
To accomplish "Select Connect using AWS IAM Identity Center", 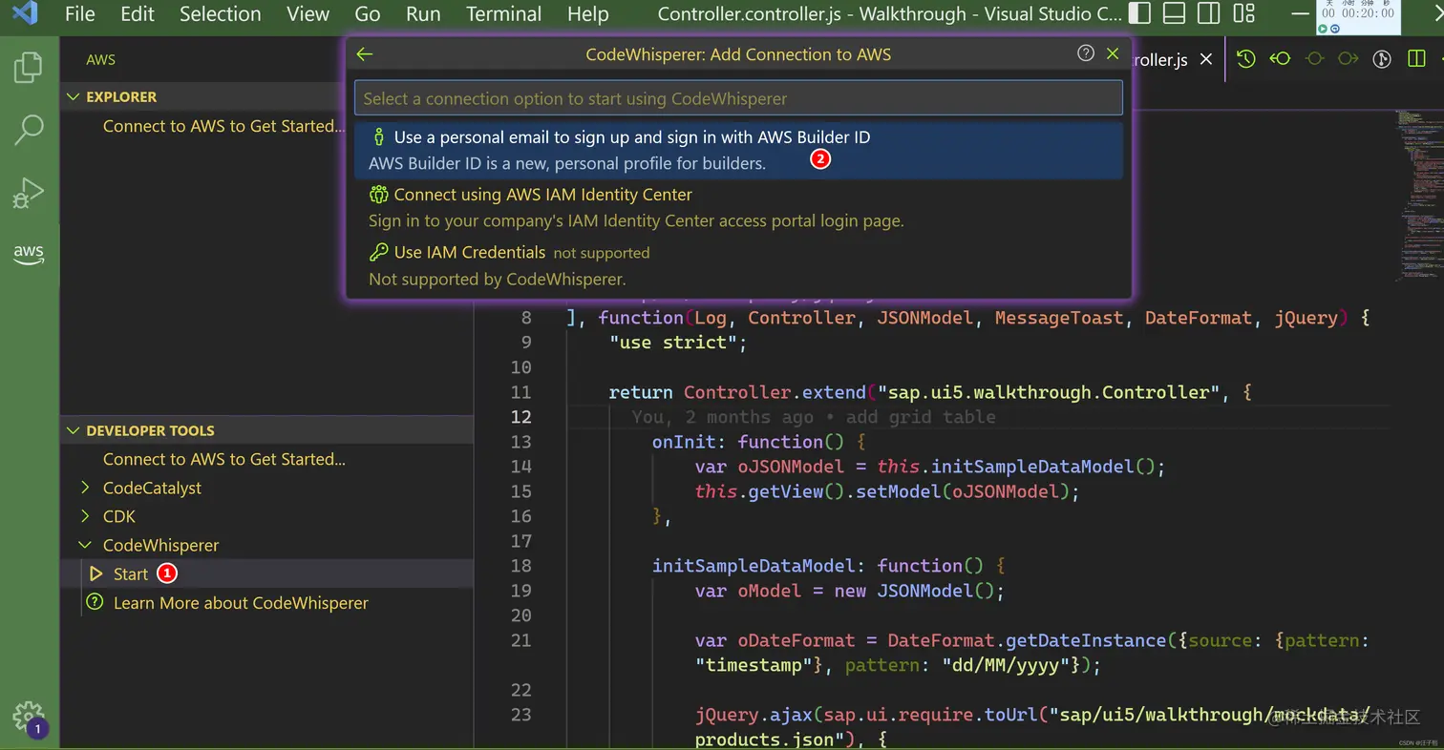I will [x=738, y=207].
